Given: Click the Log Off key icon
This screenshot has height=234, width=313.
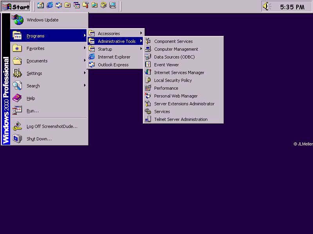Looking at the screenshot, I should coord(17,126).
